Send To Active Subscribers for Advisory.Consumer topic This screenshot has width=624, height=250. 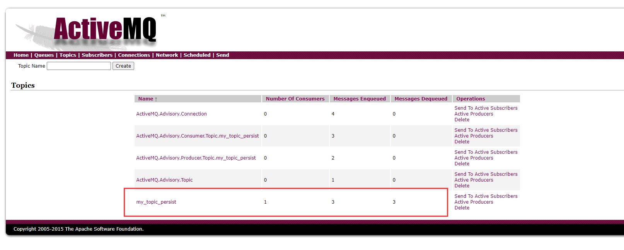point(486,130)
